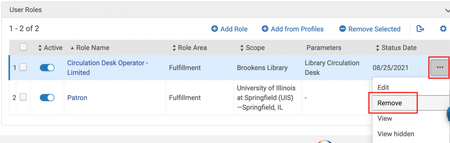Click Add from Profiles plus icon
This screenshot has height=143, width=450.
pyautogui.click(x=265, y=29)
